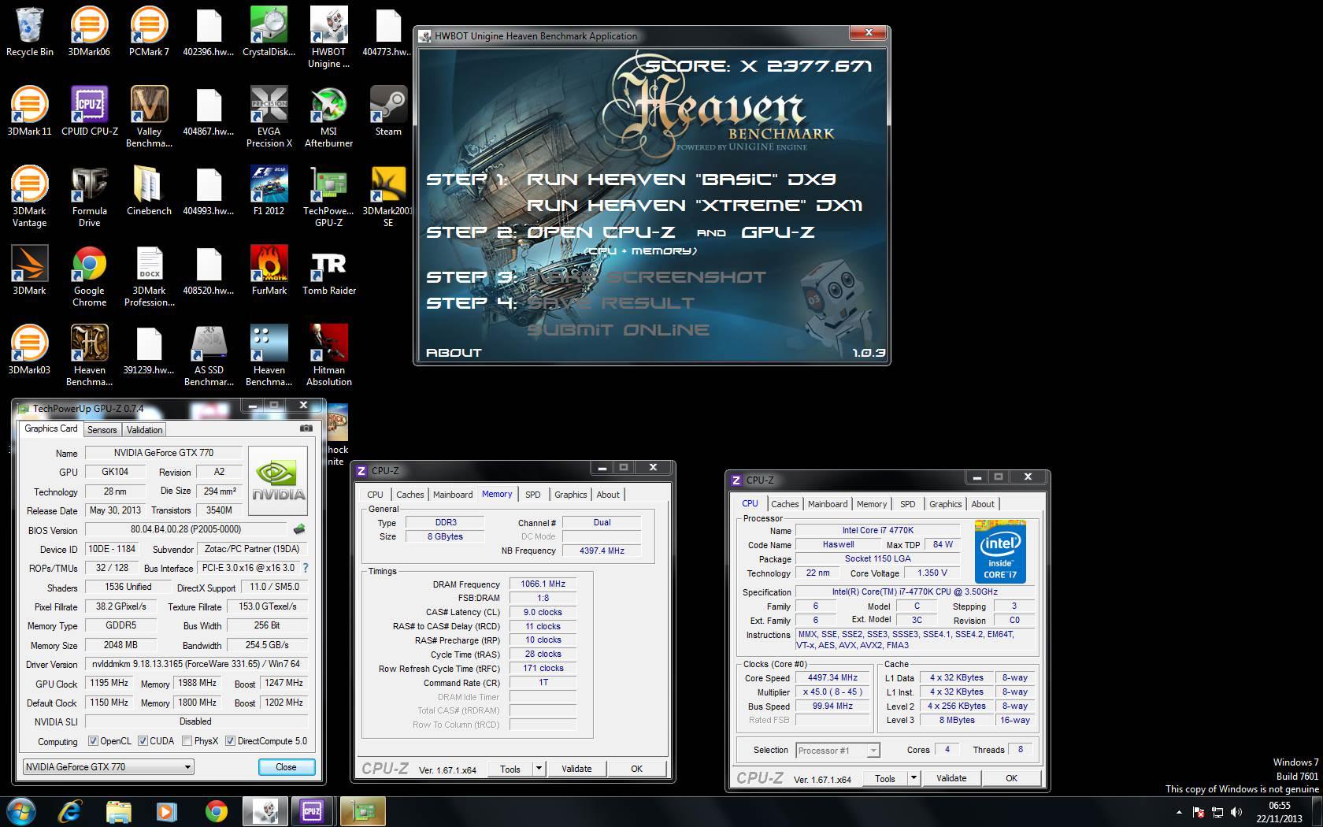Open the Processor #1 selection dropdown

pos(838,751)
